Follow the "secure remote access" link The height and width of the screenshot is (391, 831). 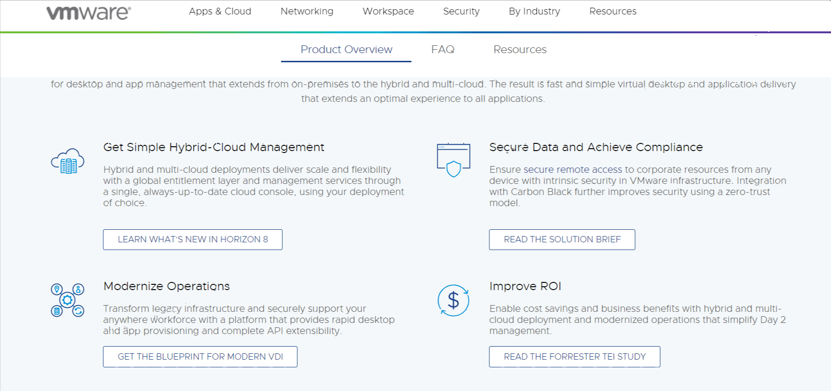[573, 169]
